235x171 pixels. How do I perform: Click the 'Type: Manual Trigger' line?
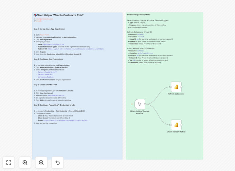tap(137, 23)
